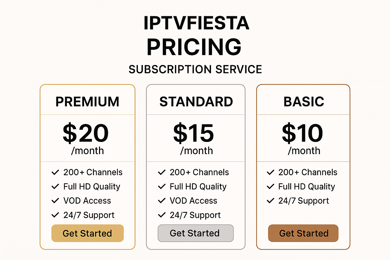Click the gold Get Started button under Premium
Image resolution: width=390 pixels, height=260 pixels.
pyautogui.click(x=87, y=233)
